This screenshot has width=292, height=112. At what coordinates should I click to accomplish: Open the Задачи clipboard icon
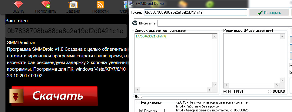73,5
